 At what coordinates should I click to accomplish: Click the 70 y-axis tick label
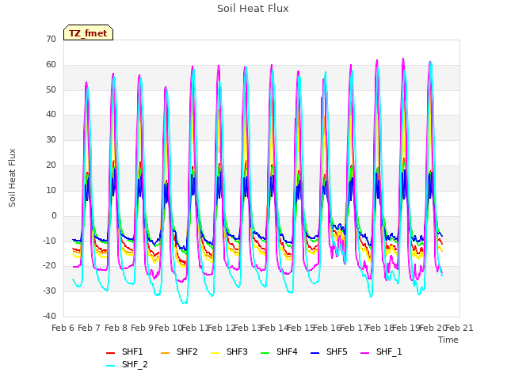(51, 40)
